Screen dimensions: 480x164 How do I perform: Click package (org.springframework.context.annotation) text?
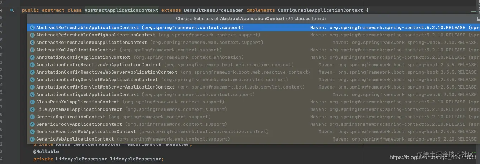189,57
